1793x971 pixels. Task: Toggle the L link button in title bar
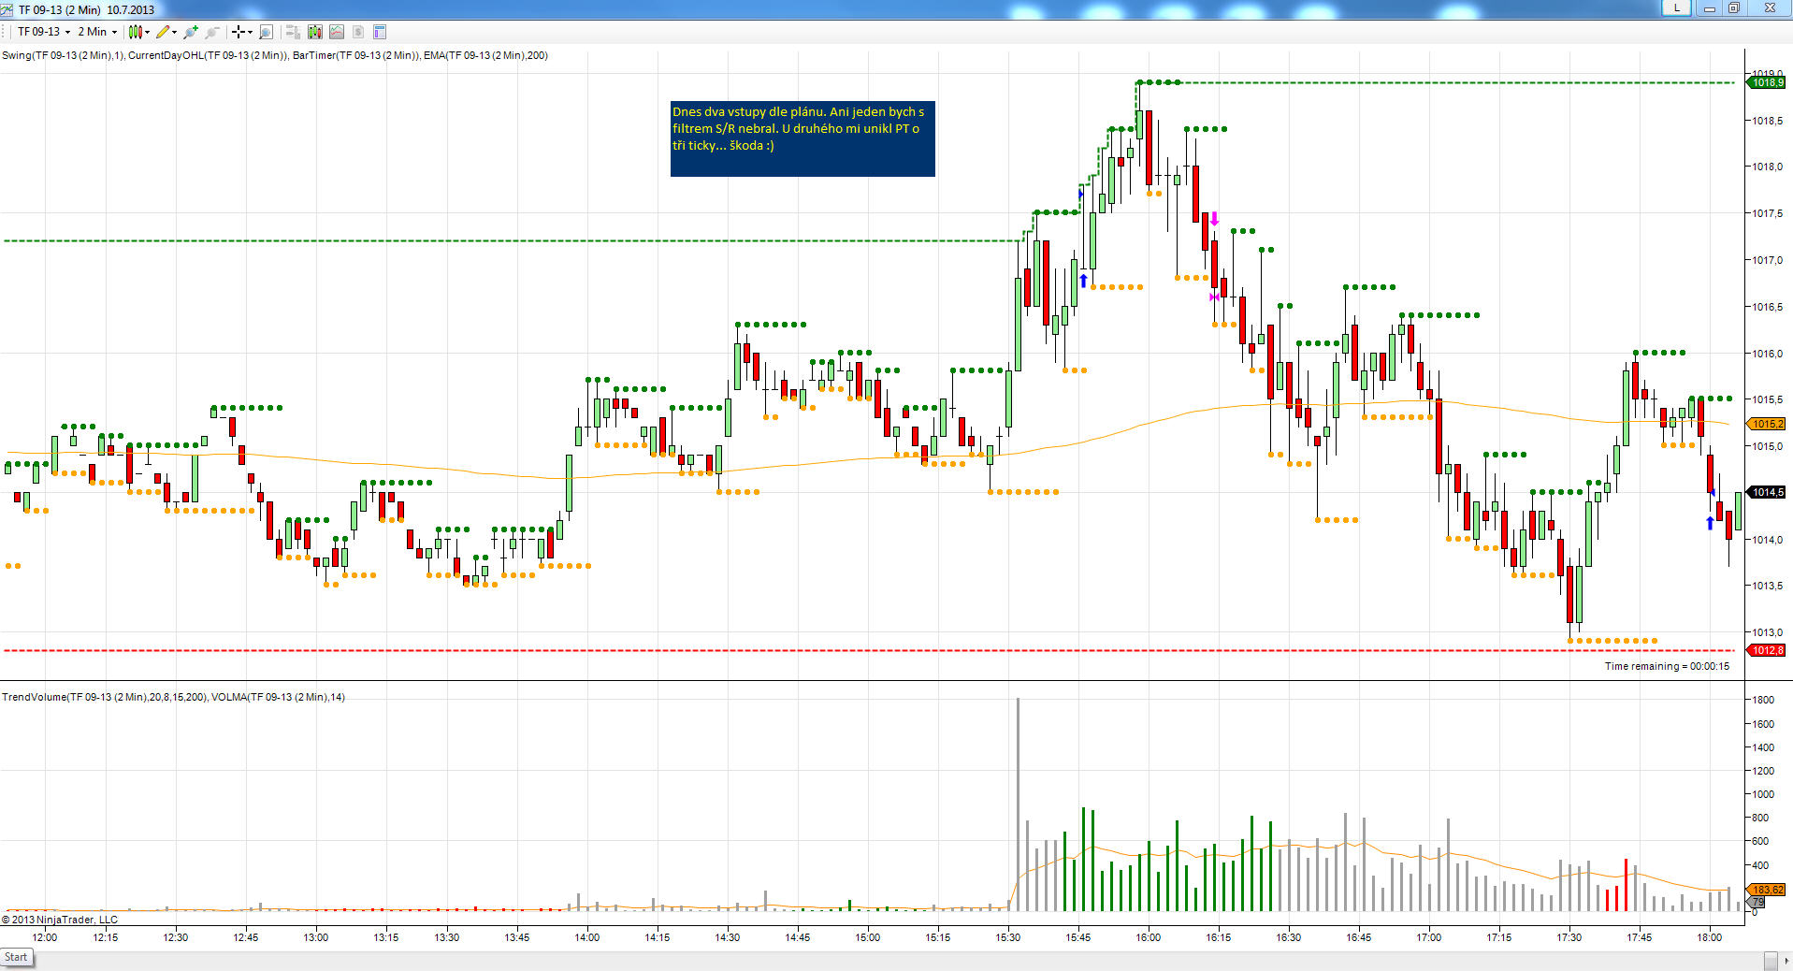1676,8
